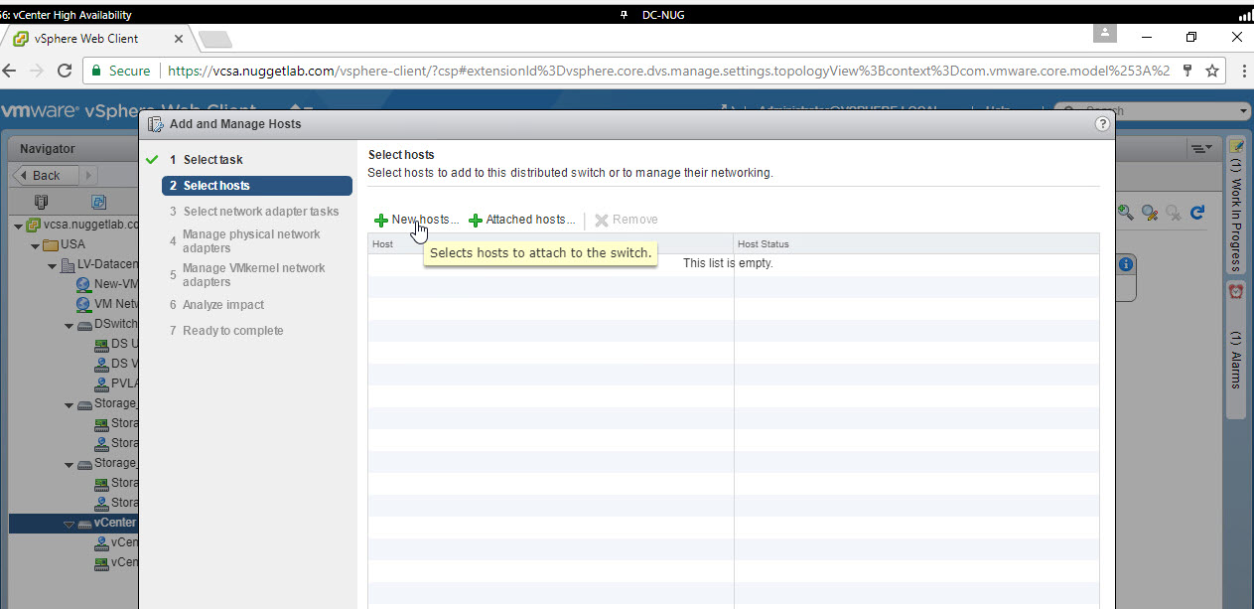Bookmark page with the star icon
Image resolution: width=1254 pixels, height=609 pixels.
click(x=1212, y=72)
